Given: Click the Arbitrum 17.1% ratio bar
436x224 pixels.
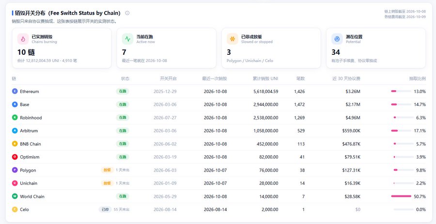Looking at the screenshot, I should (401, 130).
